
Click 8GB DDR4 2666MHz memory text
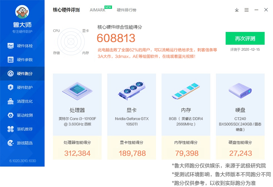(x=186, y=121)
